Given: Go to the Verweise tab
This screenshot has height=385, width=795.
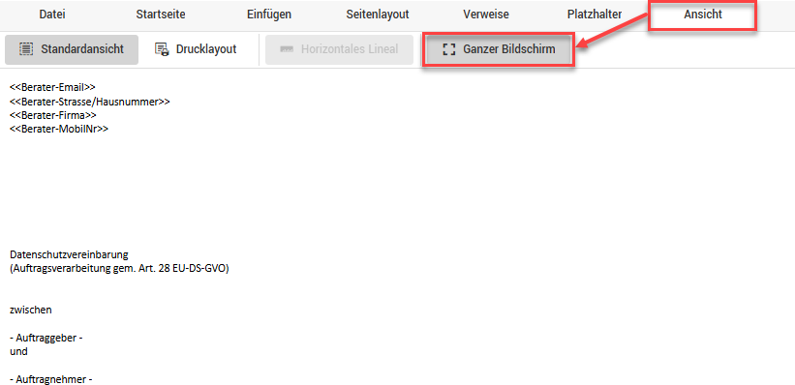Looking at the screenshot, I should tap(486, 15).
